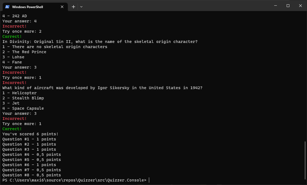Click 'Question #1 - 1 points' line
The image size is (307, 185).
(x=29, y=139)
